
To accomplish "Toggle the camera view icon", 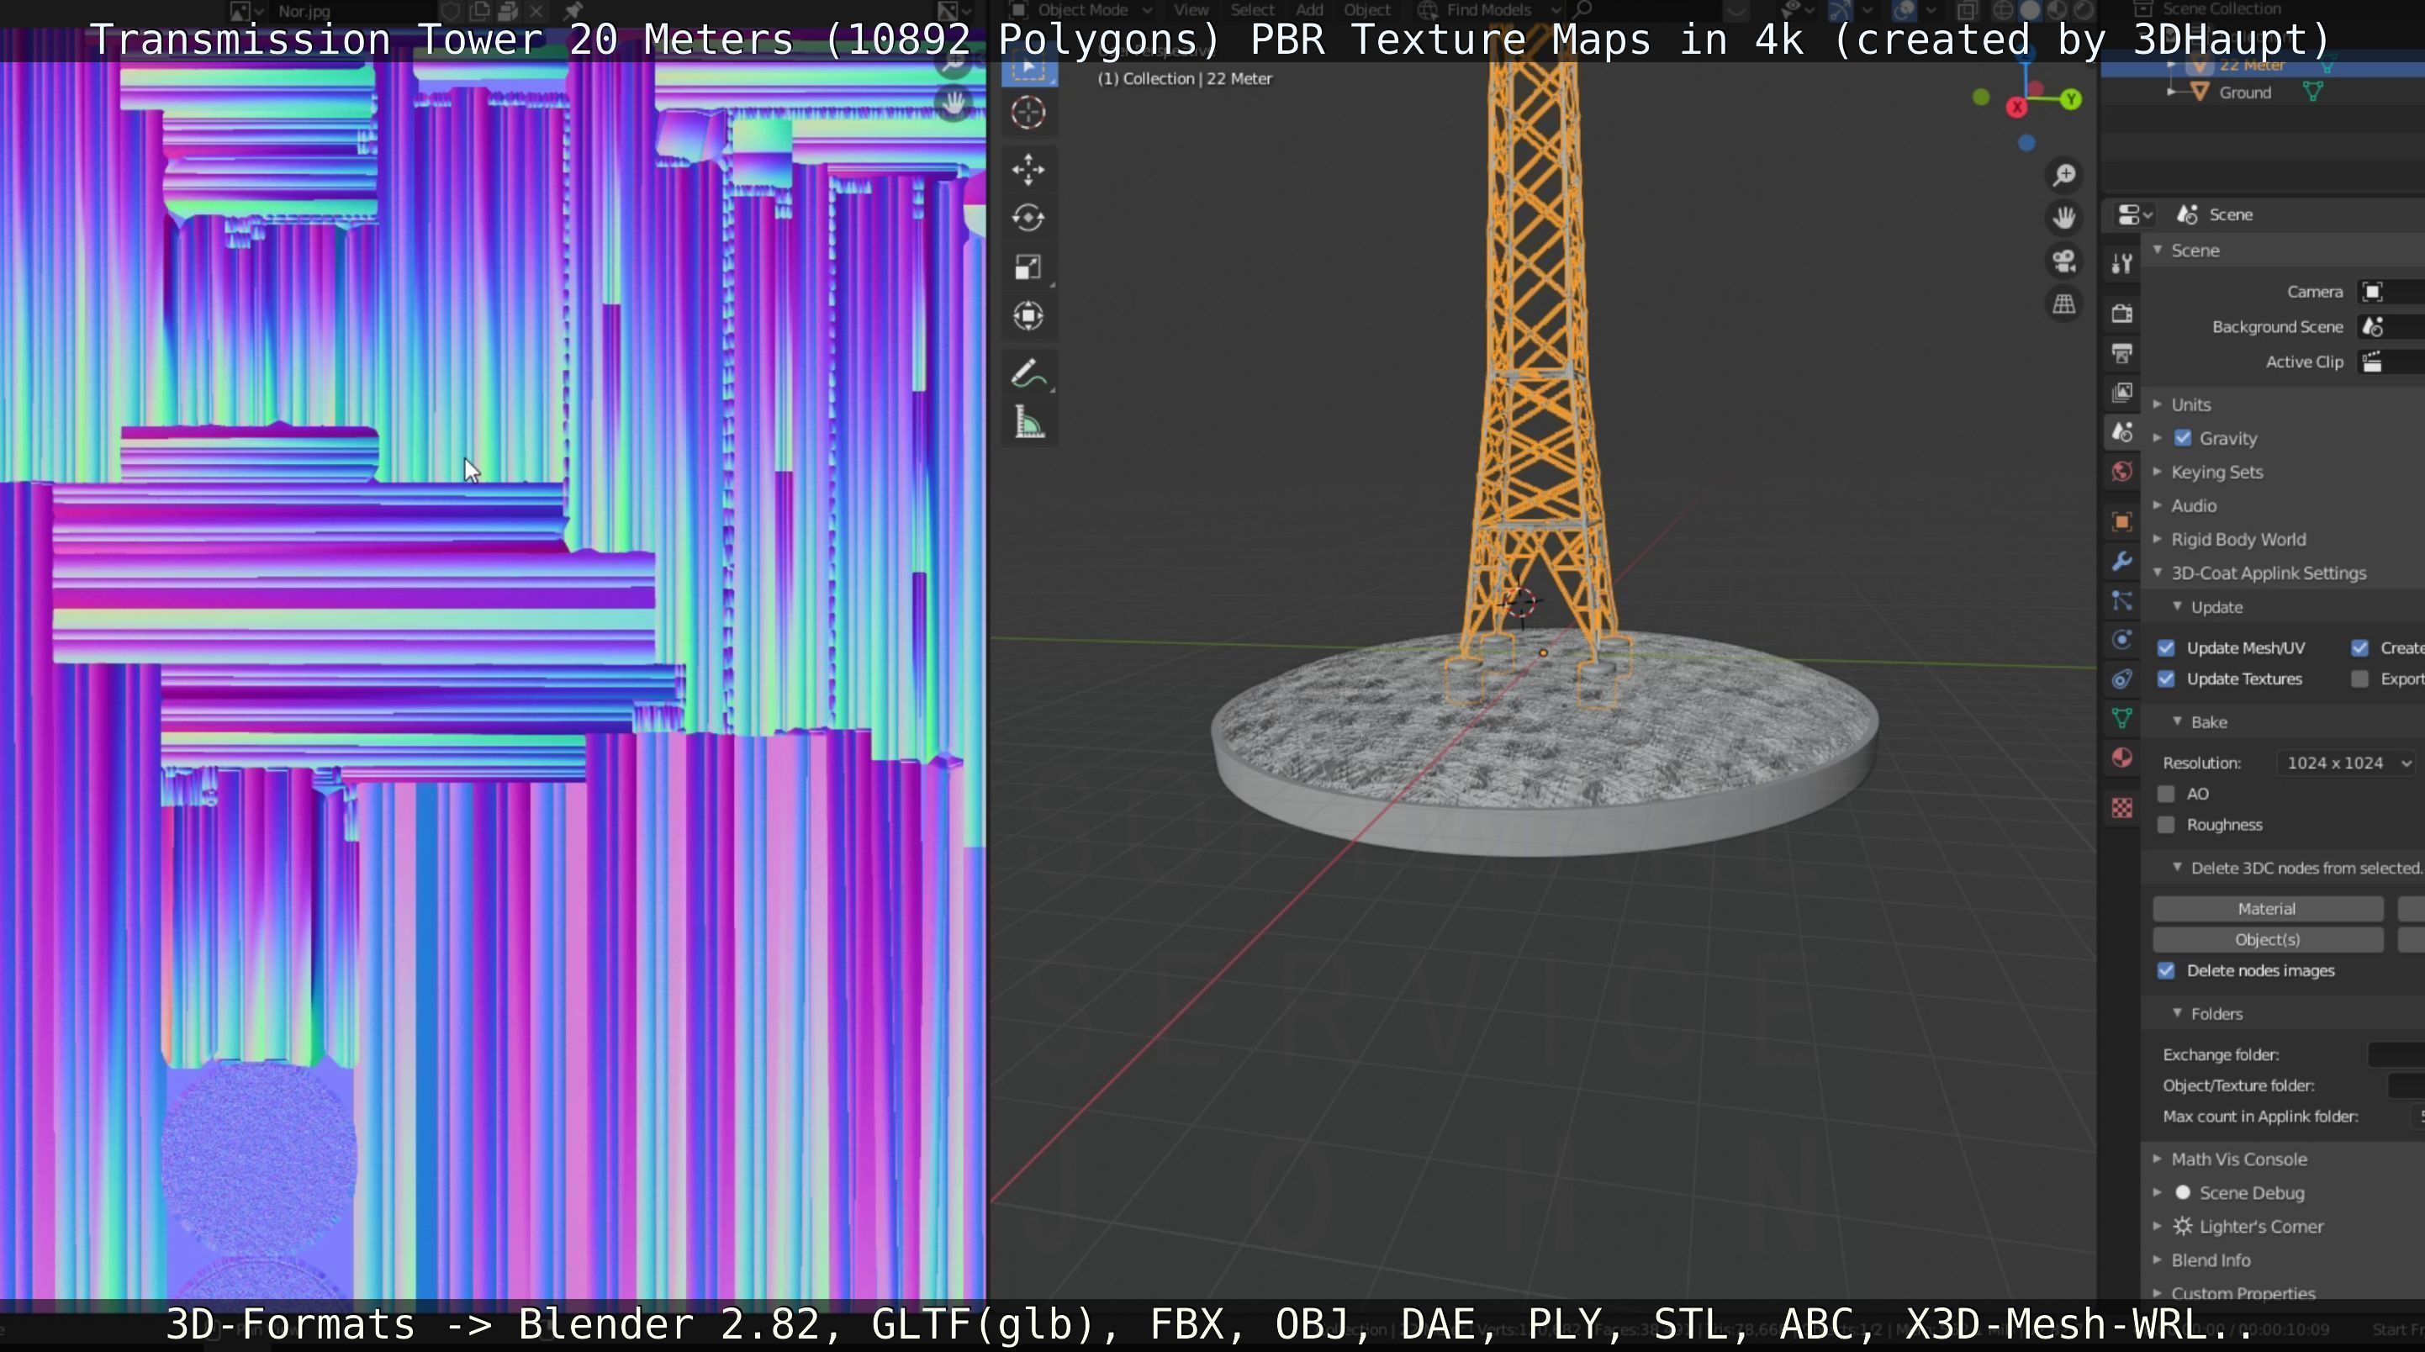I will tap(2064, 261).
